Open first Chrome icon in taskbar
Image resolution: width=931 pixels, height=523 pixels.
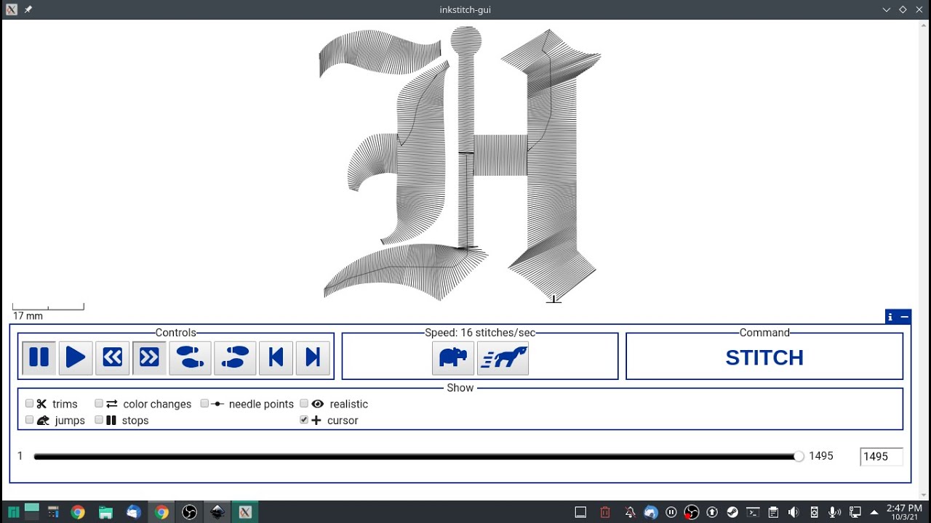(78, 512)
